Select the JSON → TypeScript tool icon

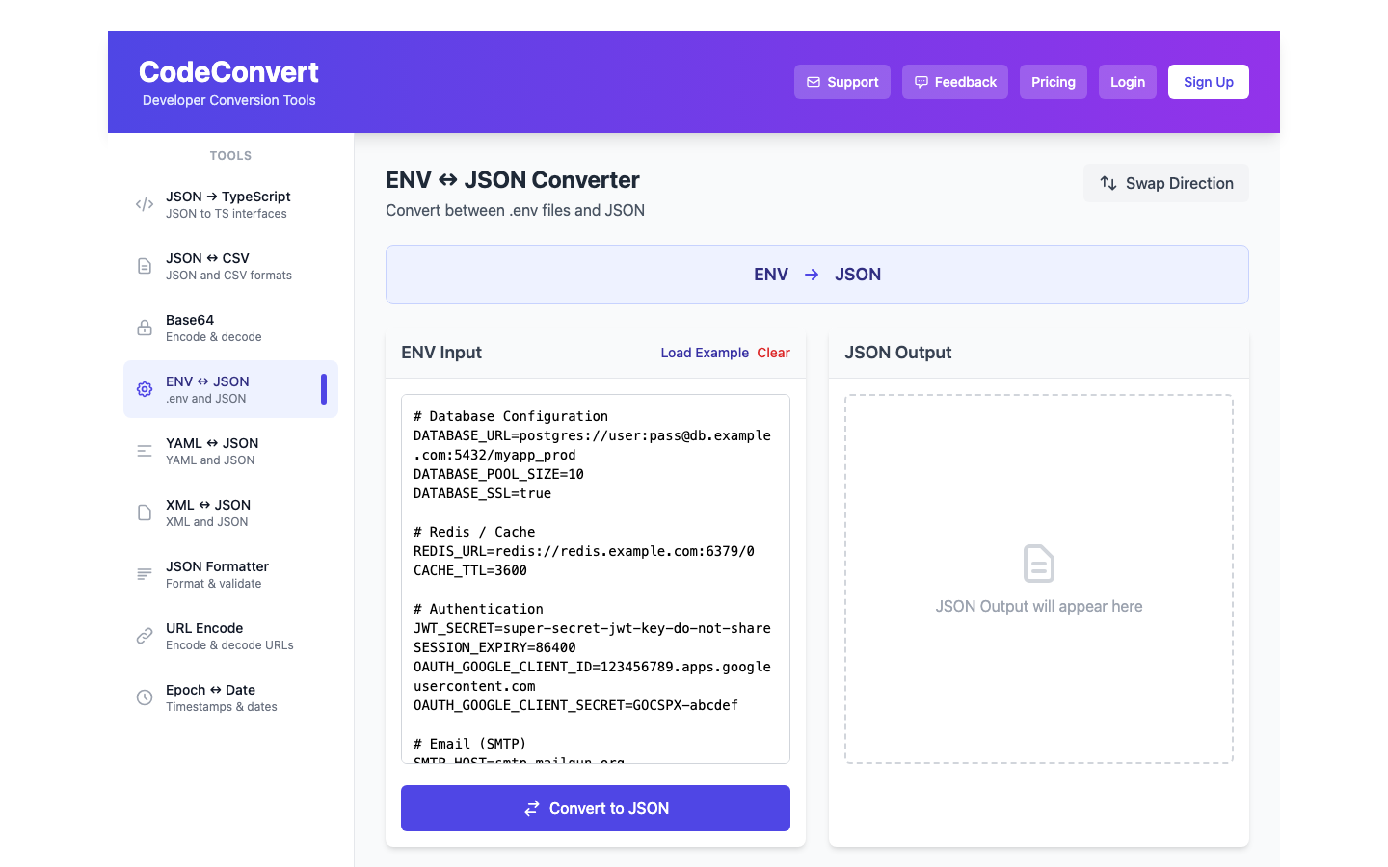[144, 204]
